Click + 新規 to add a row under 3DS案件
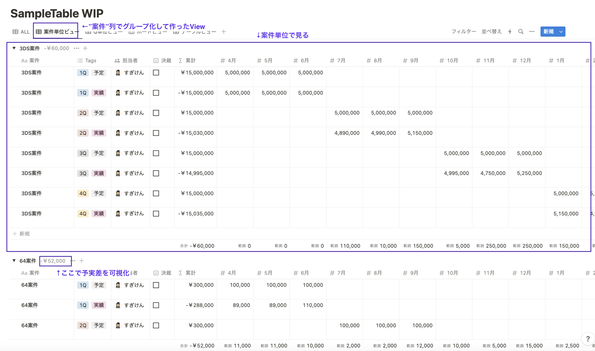Image resolution: width=595 pixels, height=351 pixels. pyautogui.click(x=21, y=233)
